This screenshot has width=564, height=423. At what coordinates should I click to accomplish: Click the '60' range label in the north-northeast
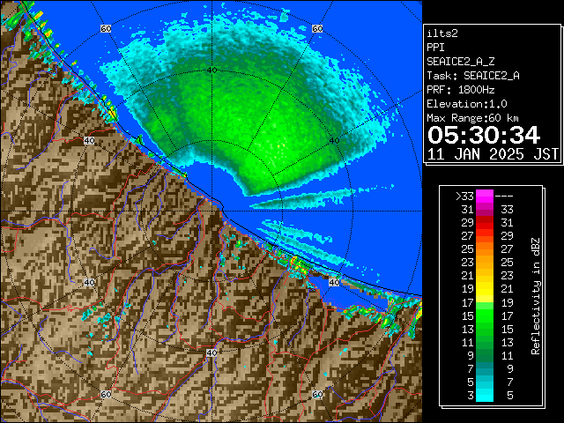[317, 29]
